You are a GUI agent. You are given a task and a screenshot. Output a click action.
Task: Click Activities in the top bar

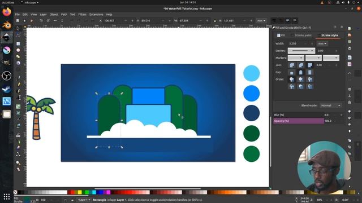point(8,2)
